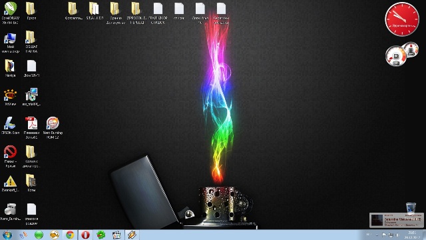426x240 pixels.
Task: Open the shared folder shortcut below Epson
Action: (x=31, y=41)
